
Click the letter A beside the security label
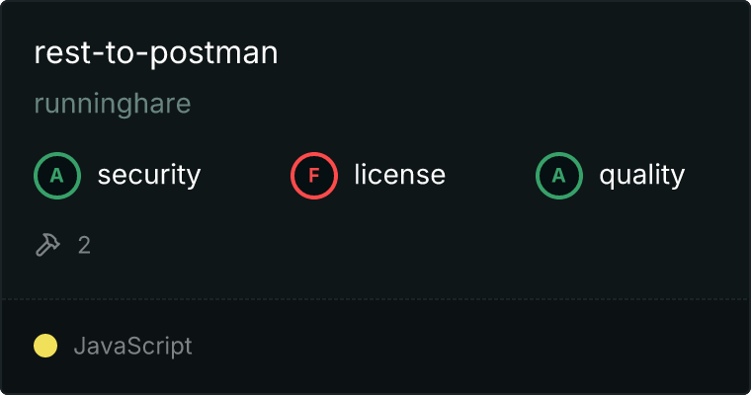coord(57,176)
